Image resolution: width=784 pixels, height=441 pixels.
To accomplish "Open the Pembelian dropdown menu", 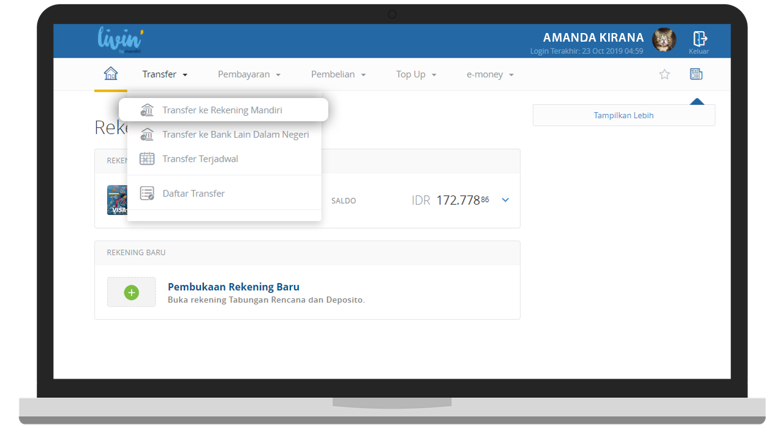I will (x=338, y=74).
